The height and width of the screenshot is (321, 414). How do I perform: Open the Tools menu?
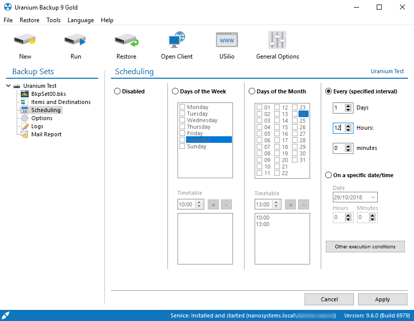[53, 20]
